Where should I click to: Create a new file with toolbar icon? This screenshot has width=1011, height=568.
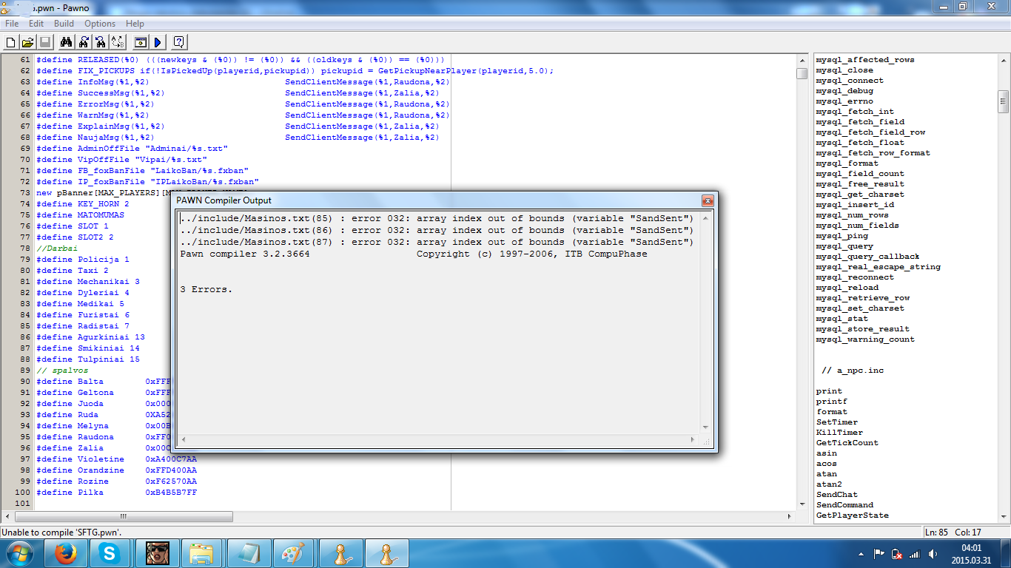pyautogui.click(x=10, y=42)
